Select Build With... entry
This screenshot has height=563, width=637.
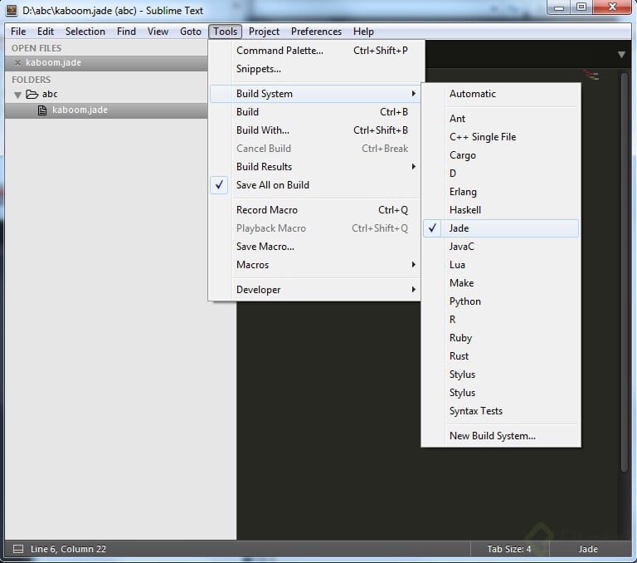click(x=316, y=130)
